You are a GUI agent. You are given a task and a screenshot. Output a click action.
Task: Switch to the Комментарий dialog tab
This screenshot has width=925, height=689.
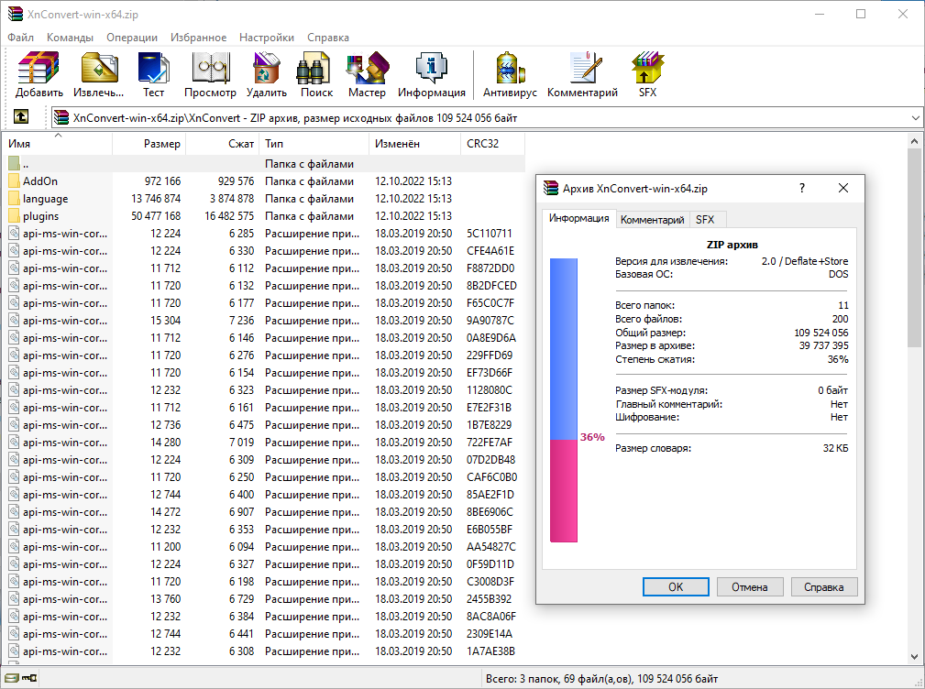652,220
